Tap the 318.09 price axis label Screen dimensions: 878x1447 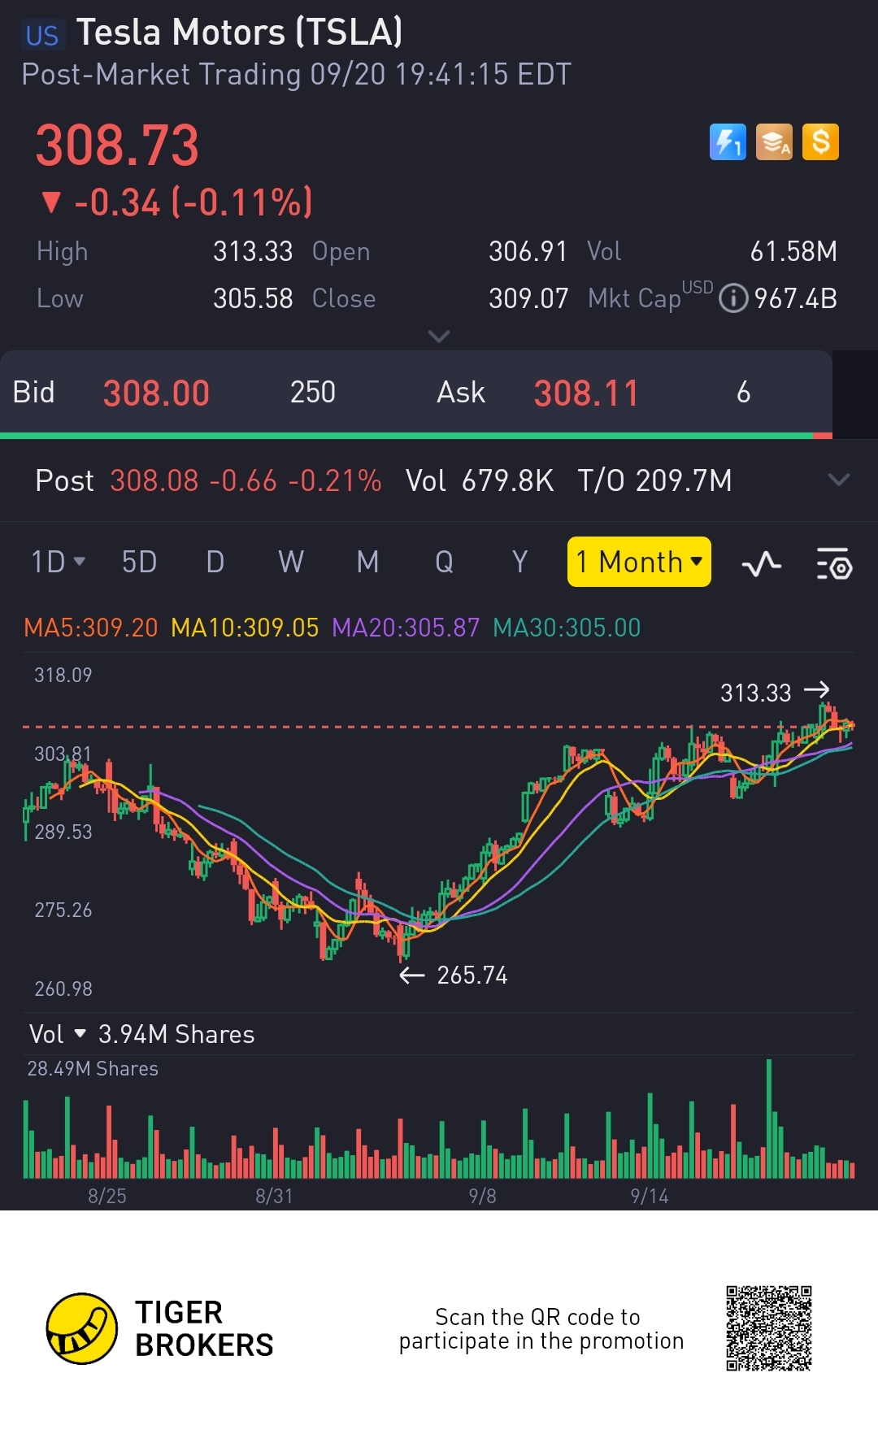(63, 675)
